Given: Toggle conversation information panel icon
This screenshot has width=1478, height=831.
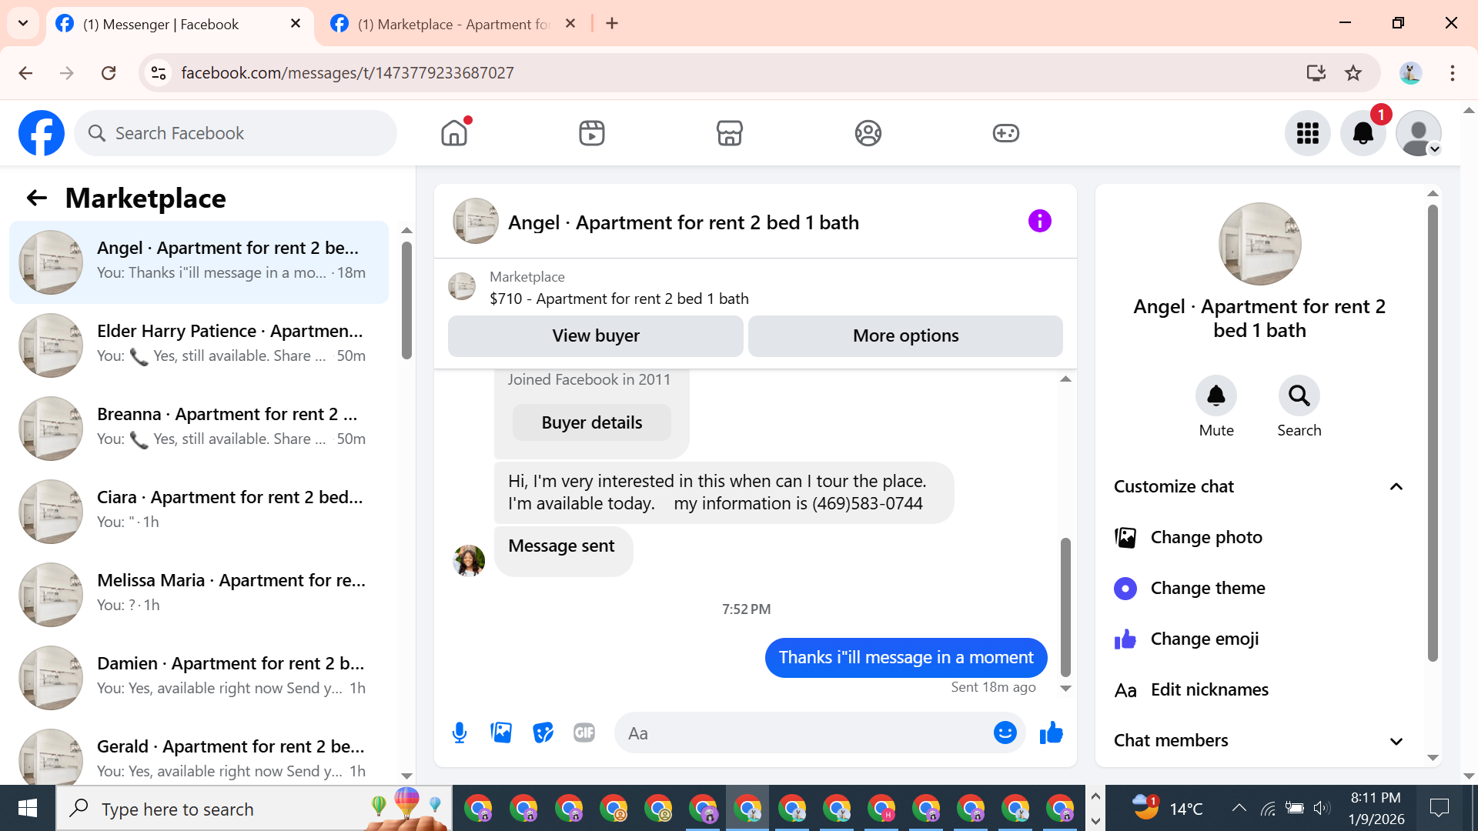Looking at the screenshot, I should 1039,222.
